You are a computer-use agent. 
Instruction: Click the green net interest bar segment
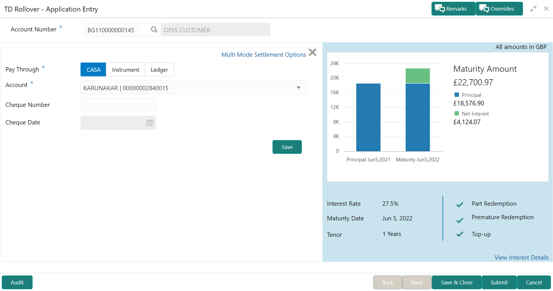[418, 76]
